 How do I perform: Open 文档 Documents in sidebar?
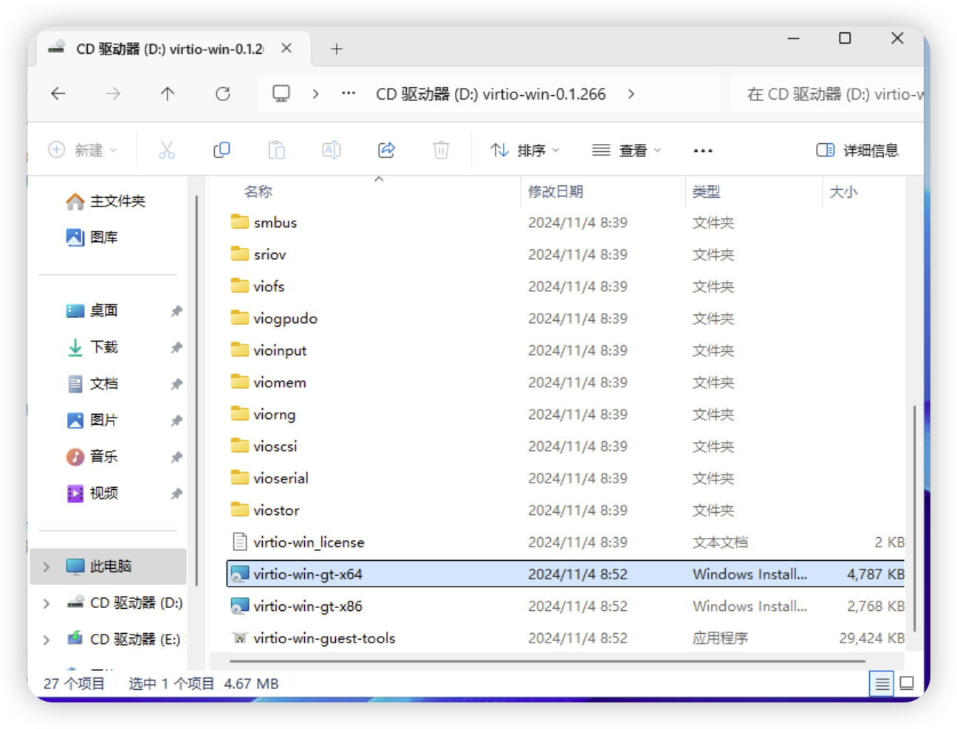click(x=92, y=384)
